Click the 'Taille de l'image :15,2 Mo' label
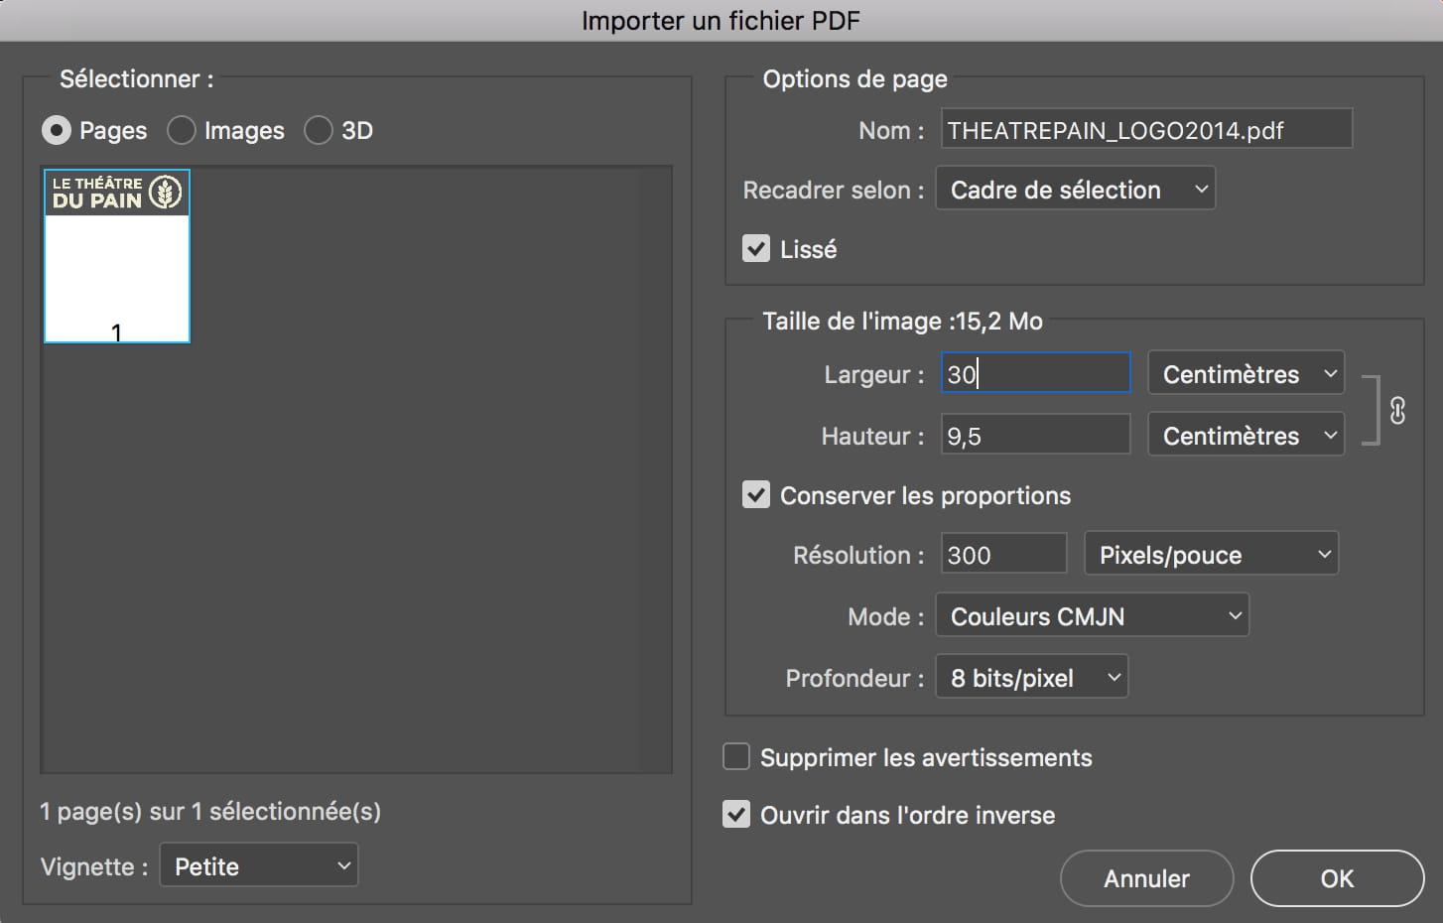This screenshot has height=923, width=1443. point(902,321)
